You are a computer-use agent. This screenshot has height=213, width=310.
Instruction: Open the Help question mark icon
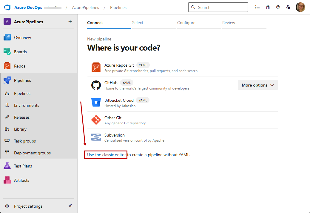[x=278, y=7]
